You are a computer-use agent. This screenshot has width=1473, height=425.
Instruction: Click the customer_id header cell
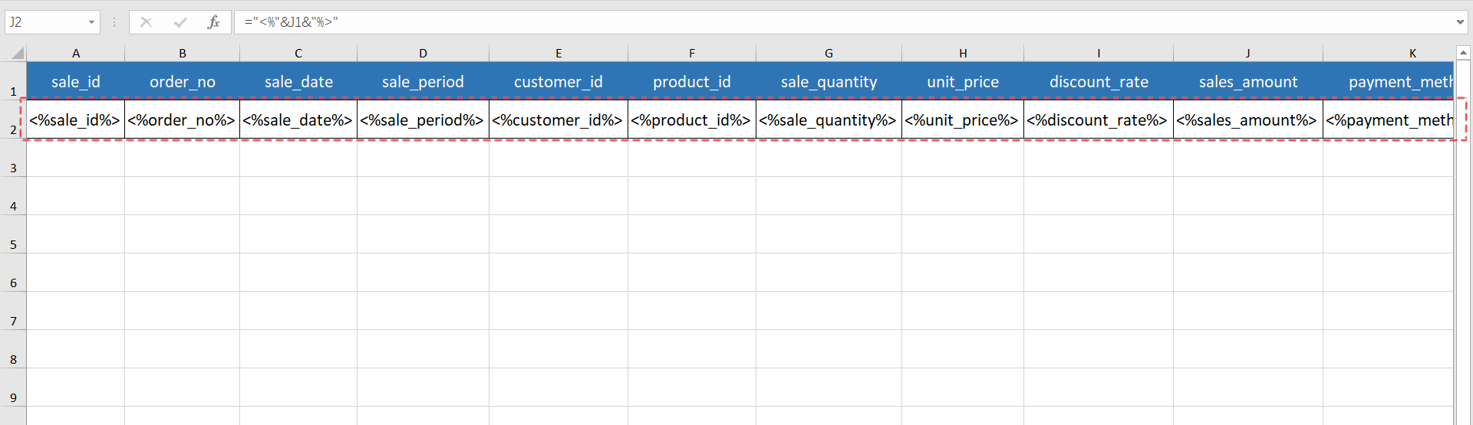click(559, 81)
